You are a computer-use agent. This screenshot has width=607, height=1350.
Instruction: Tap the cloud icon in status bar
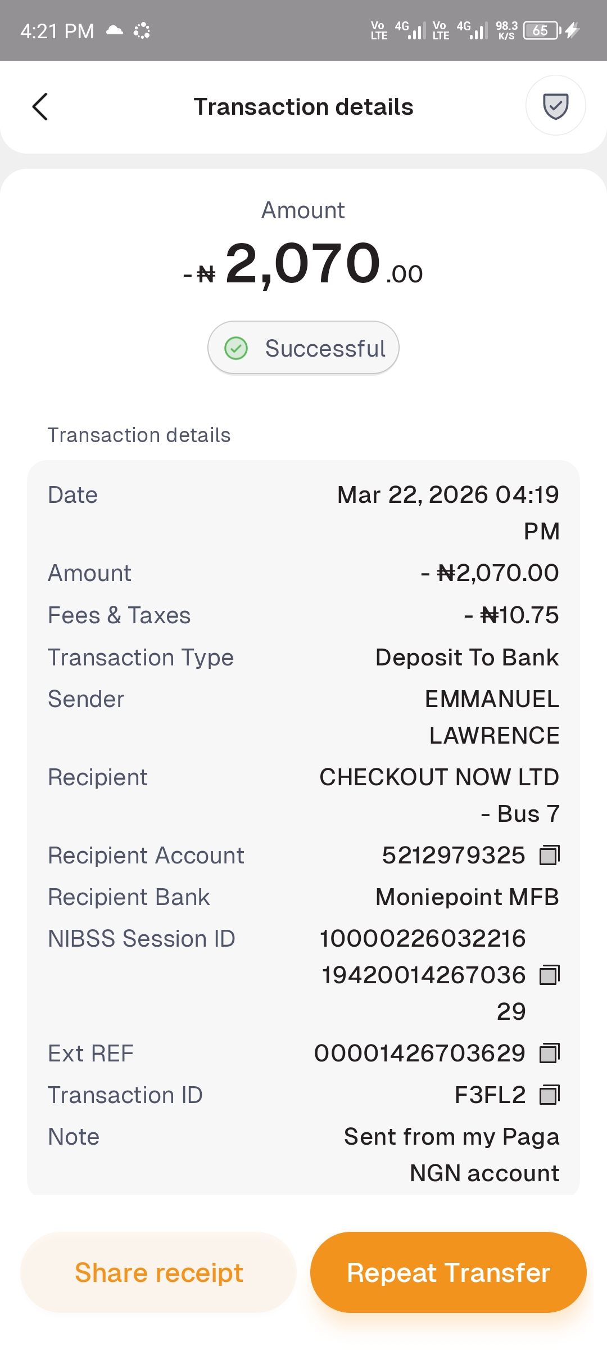coord(115,30)
